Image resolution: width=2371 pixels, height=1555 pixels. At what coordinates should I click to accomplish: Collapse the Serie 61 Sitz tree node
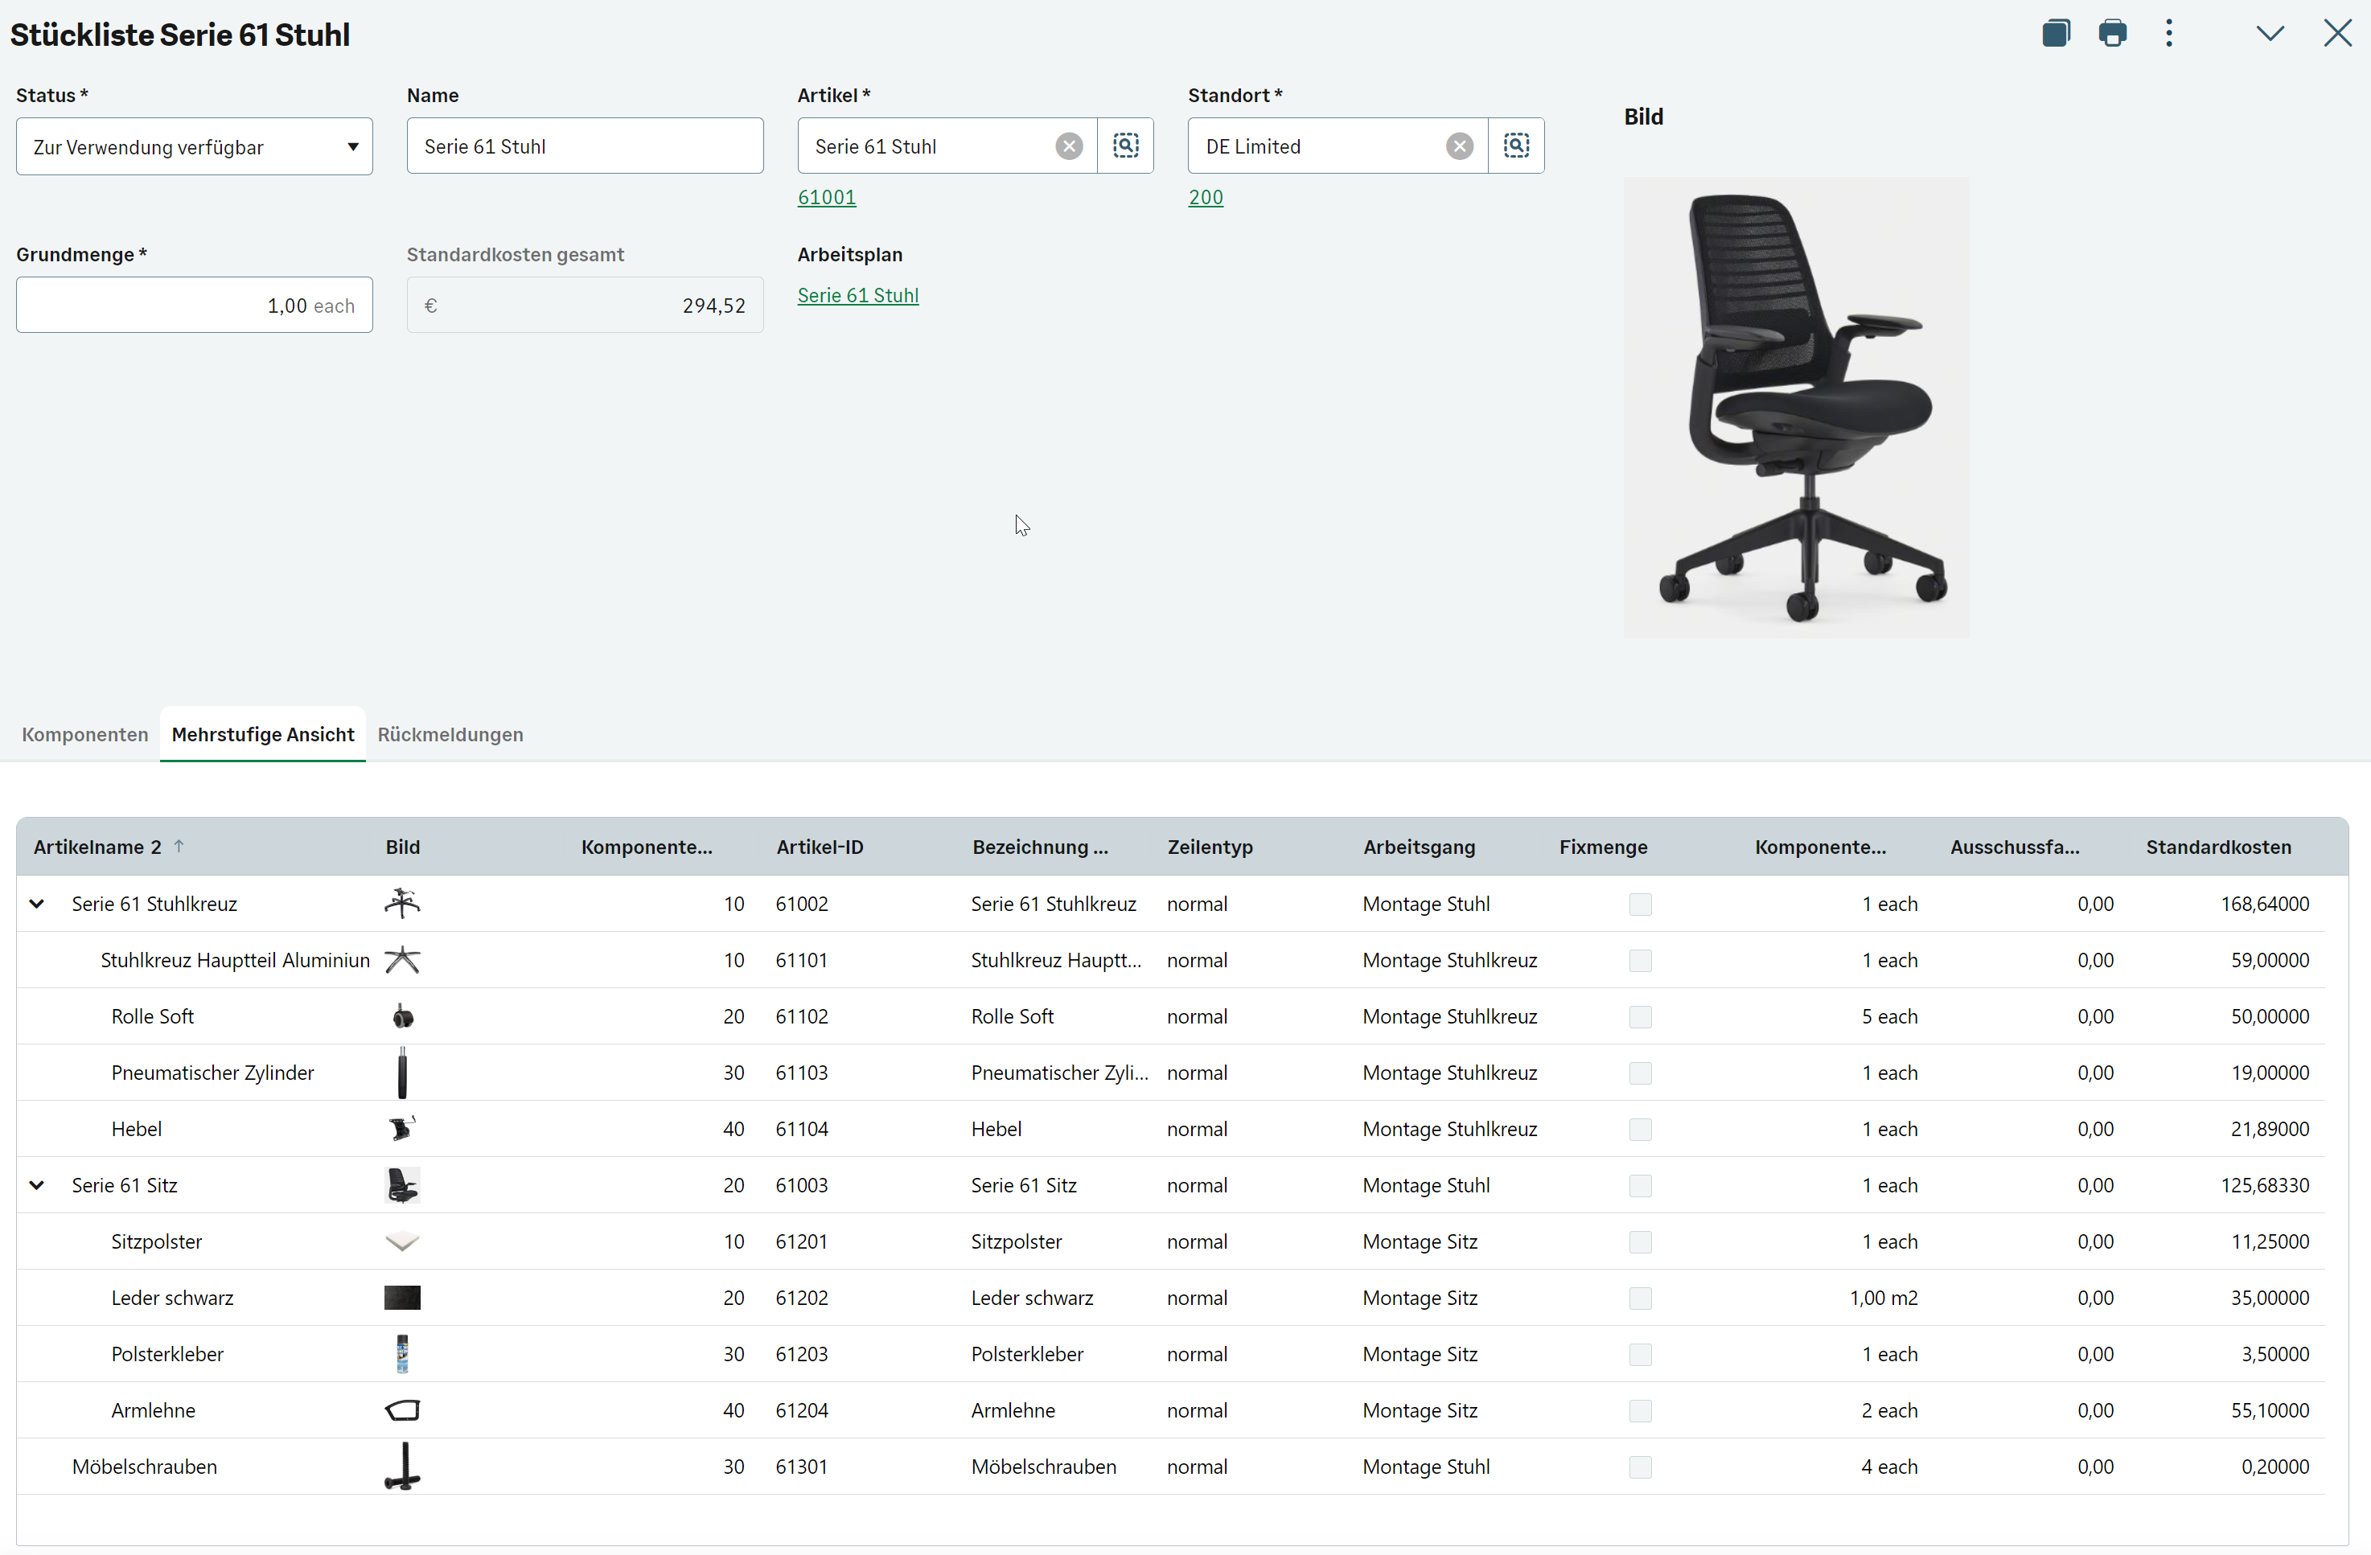tap(37, 1184)
